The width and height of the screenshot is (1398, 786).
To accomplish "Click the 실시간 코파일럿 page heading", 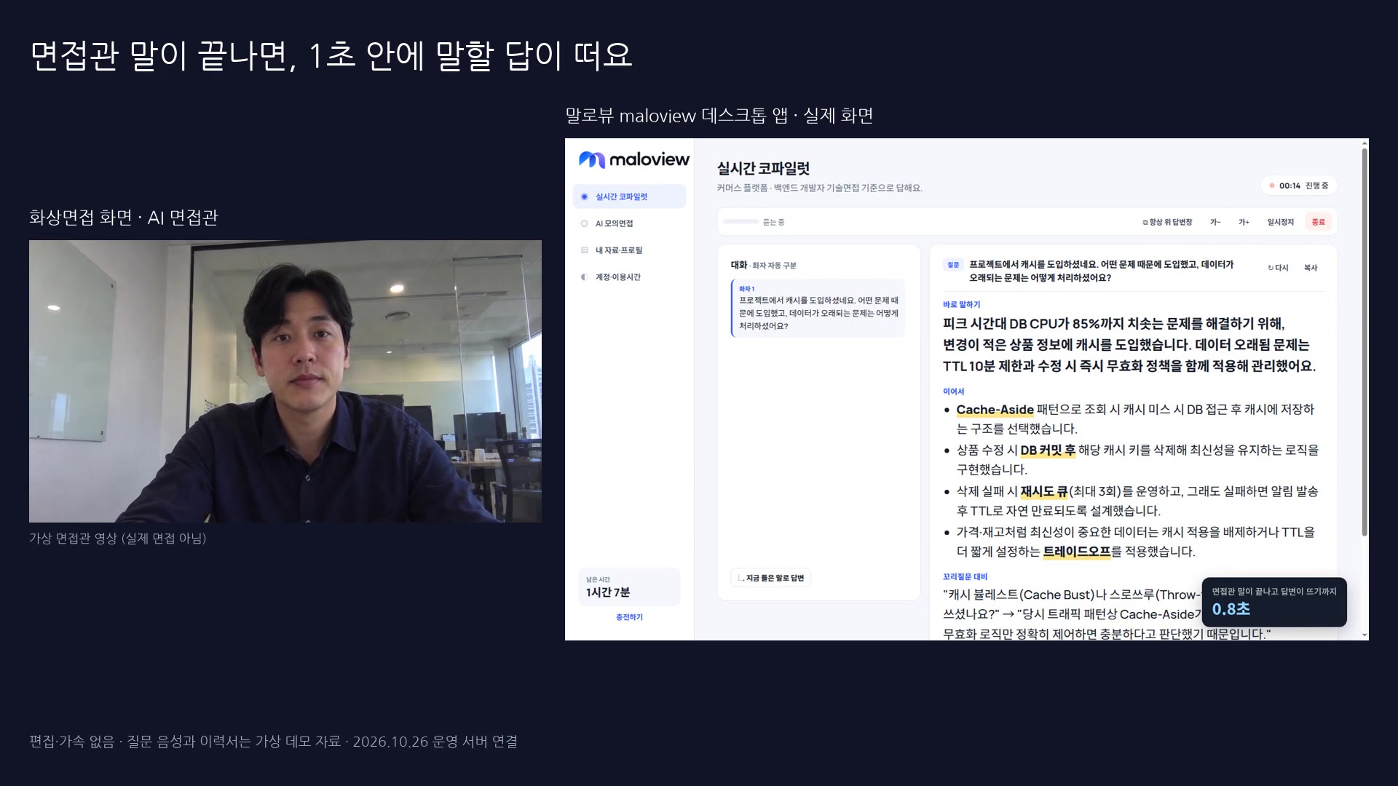I will coord(763,169).
